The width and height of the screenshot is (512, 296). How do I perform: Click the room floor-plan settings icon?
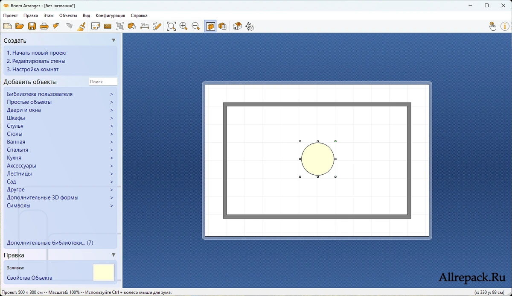click(96, 26)
